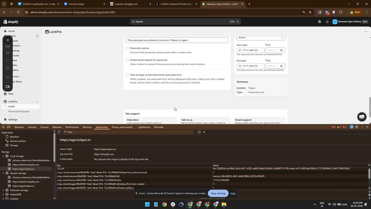Screen dimensions: 371x209
Task: Open the Home icon in Shopify sidebar
Action: pyautogui.click(x=5, y=31)
